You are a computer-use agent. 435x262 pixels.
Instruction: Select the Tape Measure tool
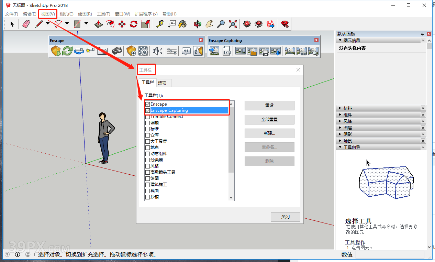(x=159, y=24)
